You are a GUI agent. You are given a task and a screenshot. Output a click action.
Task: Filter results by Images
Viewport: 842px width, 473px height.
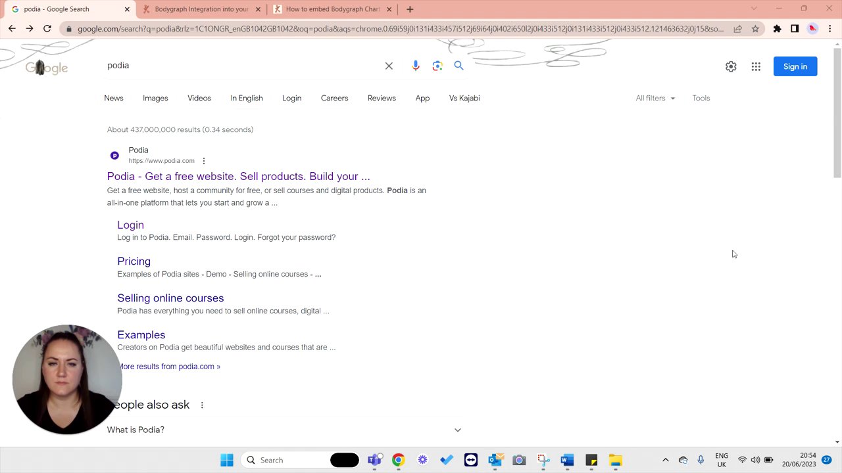155,98
